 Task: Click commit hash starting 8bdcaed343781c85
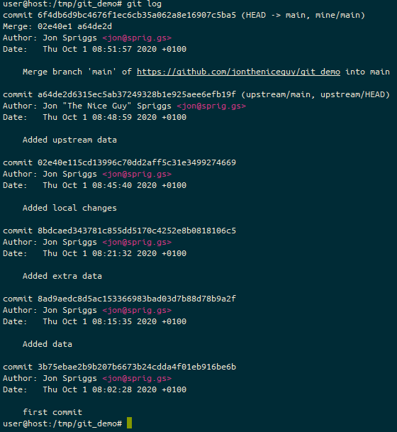pos(137,231)
